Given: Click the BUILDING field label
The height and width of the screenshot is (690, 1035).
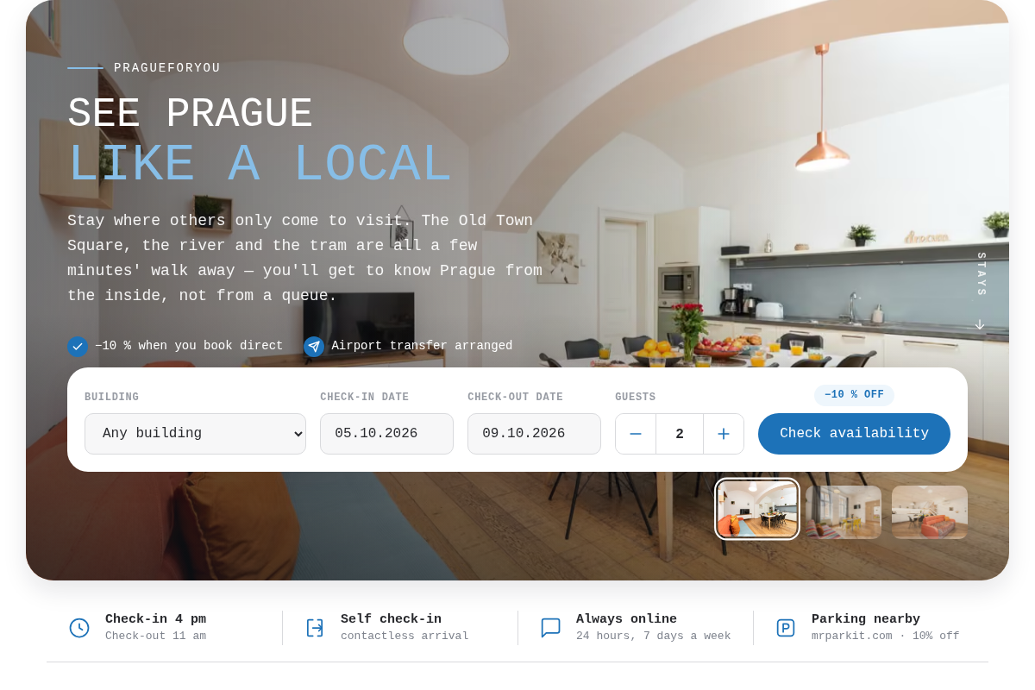Looking at the screenshot, I should click(111, 398).
